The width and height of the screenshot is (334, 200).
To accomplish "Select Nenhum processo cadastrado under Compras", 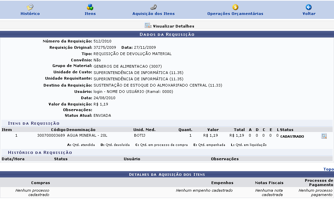I will pyautogui.click(x=32, y=193).
